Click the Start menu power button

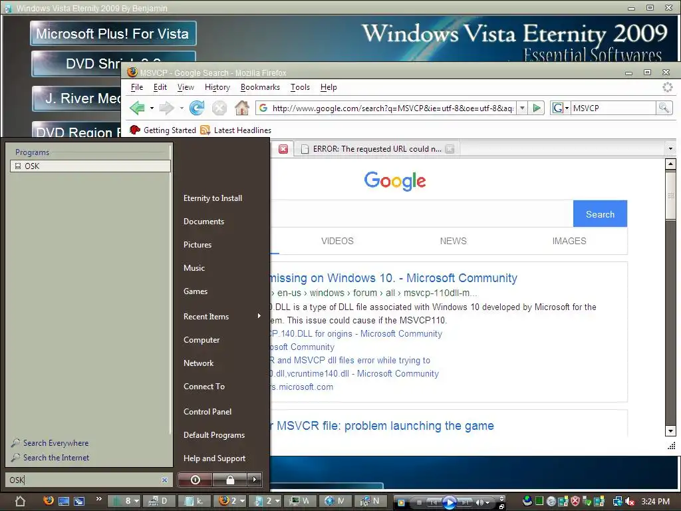(x=195, y=480)
